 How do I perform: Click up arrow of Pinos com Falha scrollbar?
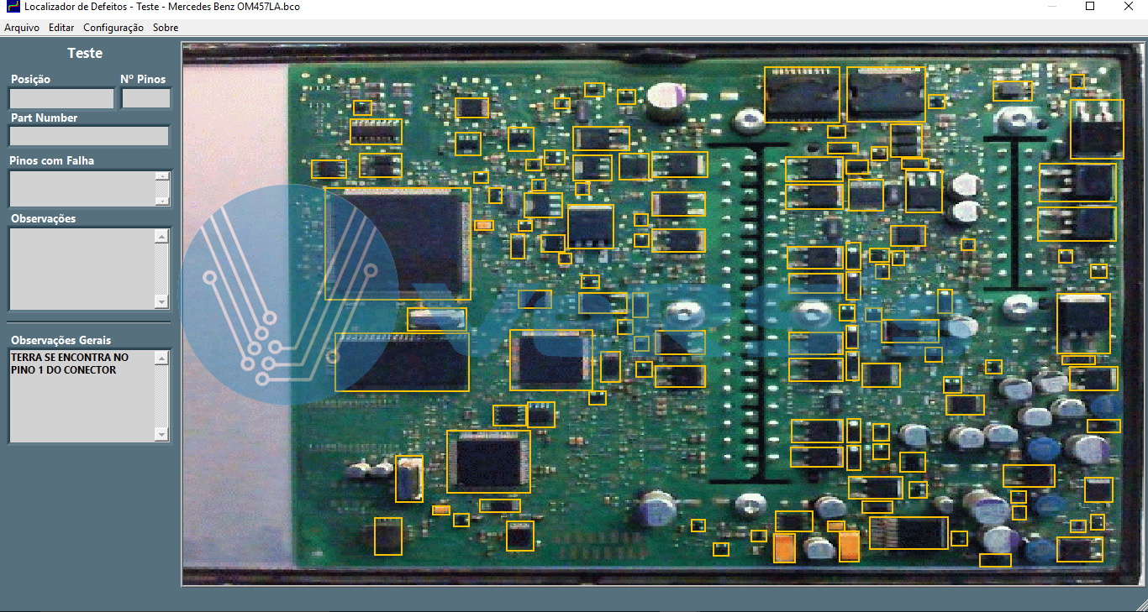pos(162,176)
